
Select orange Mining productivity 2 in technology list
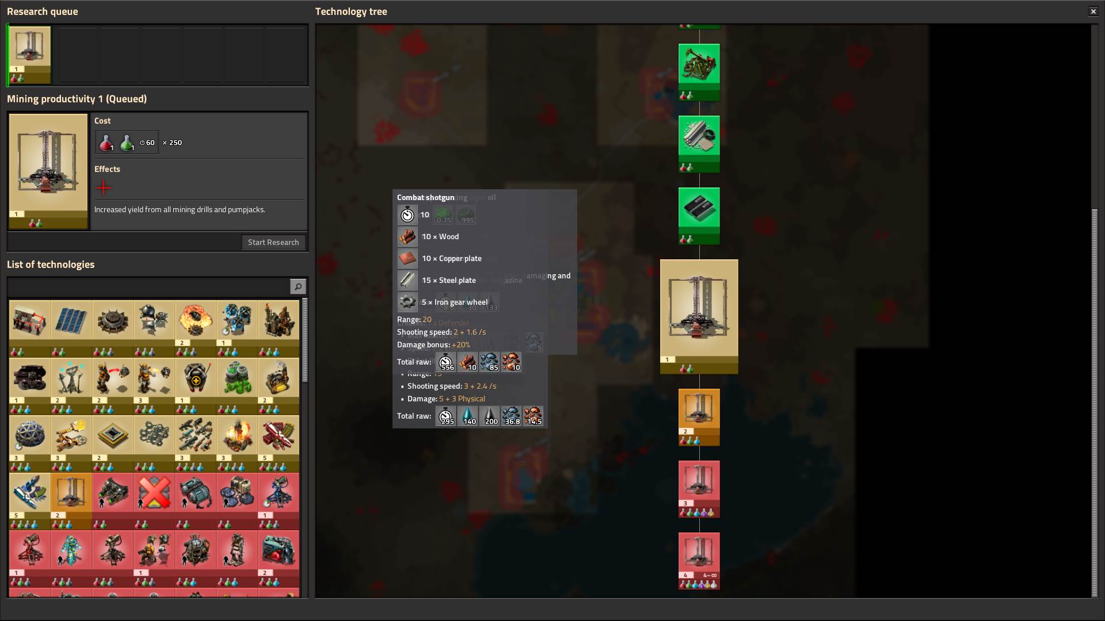71,500
